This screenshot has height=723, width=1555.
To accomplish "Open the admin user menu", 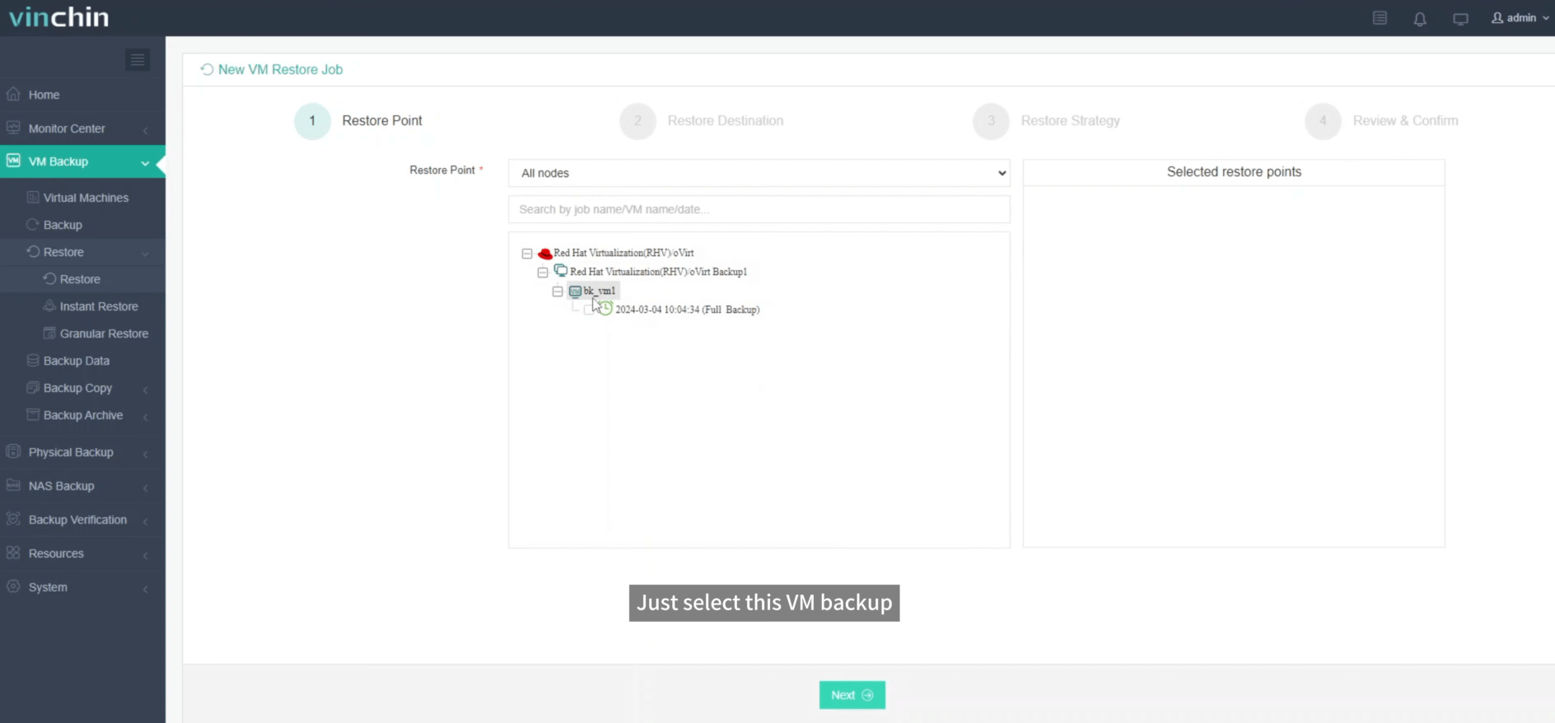I will [1520, 17].
